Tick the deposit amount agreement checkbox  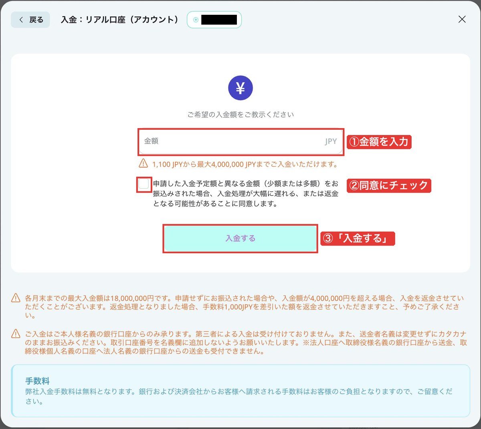pos(144,184)
